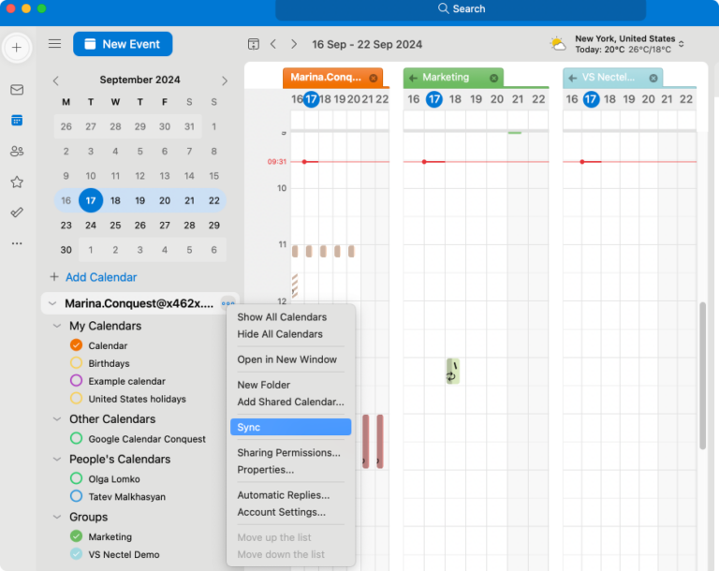Click the Add Calendar link
This screenshot has width=719, height=571.
[x=101, y=277]
